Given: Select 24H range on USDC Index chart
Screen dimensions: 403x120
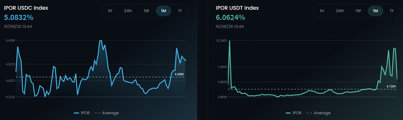Looking at the screenshot, I should [x=128, y=11].
